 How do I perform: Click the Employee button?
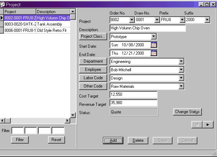93,70
